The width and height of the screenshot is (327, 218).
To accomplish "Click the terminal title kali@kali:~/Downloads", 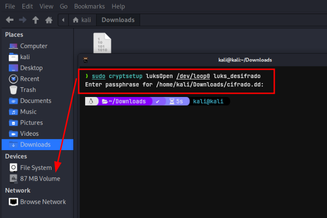I will [245, 60].
